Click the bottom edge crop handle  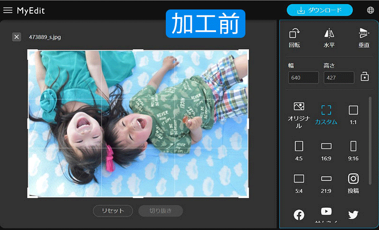[x=138, y=197]
